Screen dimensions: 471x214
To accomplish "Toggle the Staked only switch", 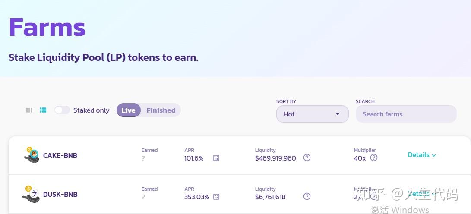I will click(62, 110).
